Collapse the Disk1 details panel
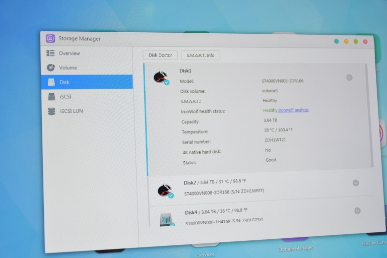The height and width of the screenshot is (258, 387). point(349,78)
